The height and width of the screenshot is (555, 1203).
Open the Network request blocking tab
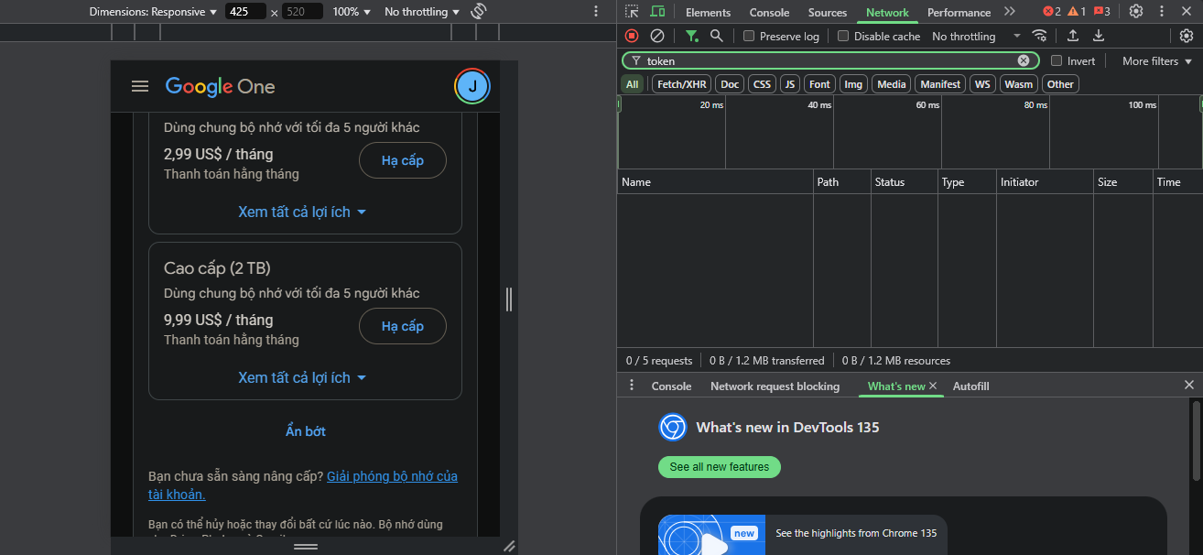click(775, 386)
